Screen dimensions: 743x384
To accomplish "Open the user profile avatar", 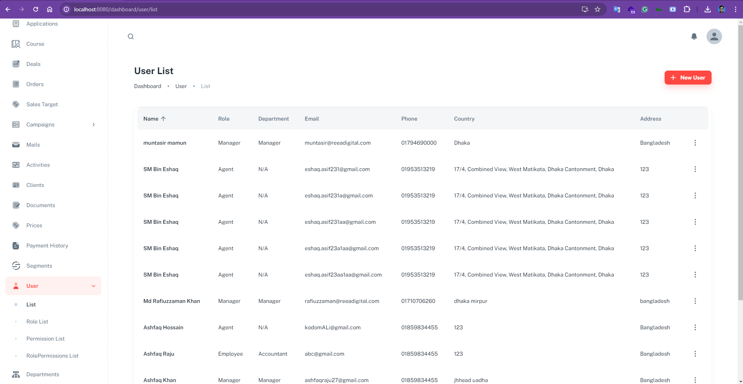I will click(714, 36).
